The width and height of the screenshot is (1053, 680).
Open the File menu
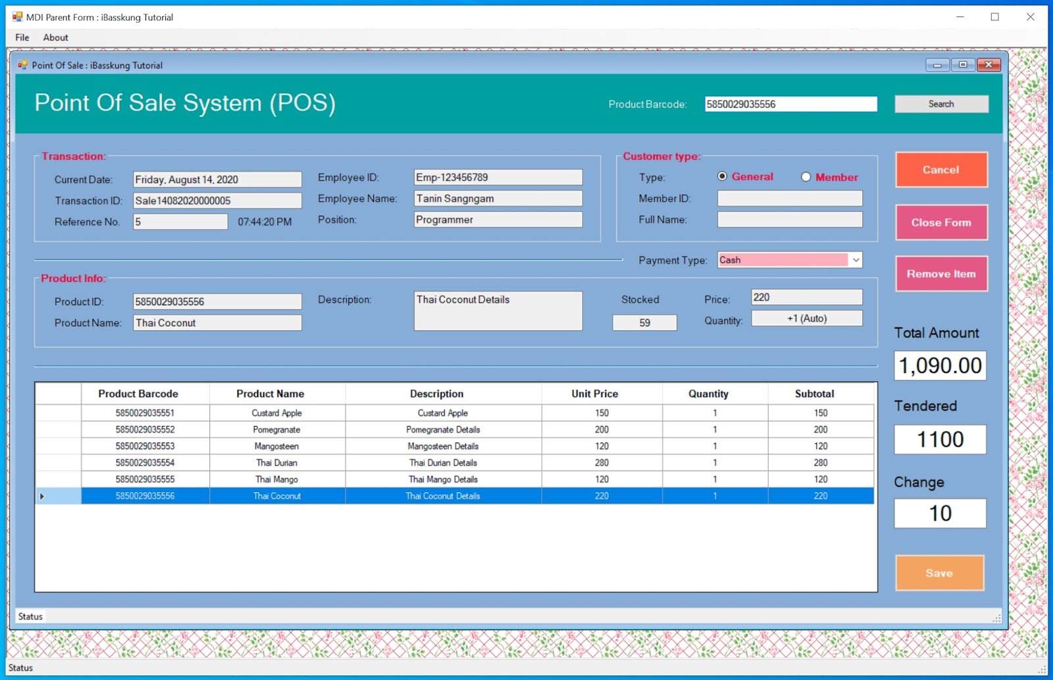coord(21,37)
